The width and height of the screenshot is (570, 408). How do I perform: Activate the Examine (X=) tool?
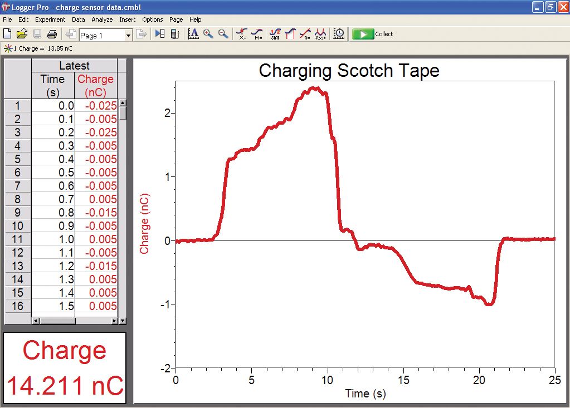click(x=242, y=34)
